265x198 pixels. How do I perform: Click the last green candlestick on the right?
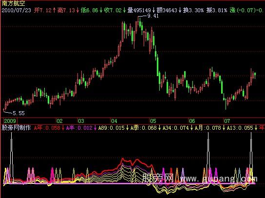(x=255, y=75)
